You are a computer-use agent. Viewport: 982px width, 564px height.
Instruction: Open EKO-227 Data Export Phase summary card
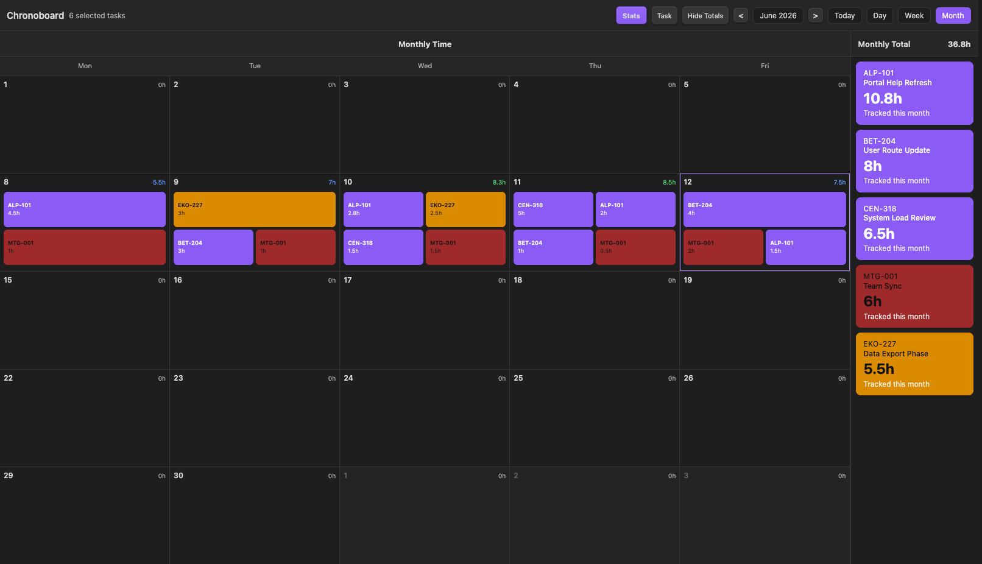[914, 364]
